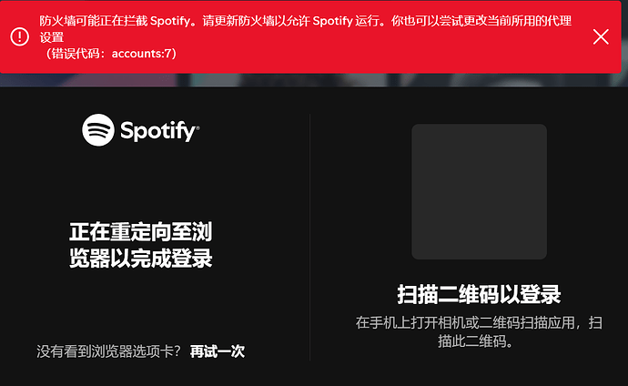628x386 pixels.
Task: Dismiss the red firewall error banner
Action: coord(601,36)
